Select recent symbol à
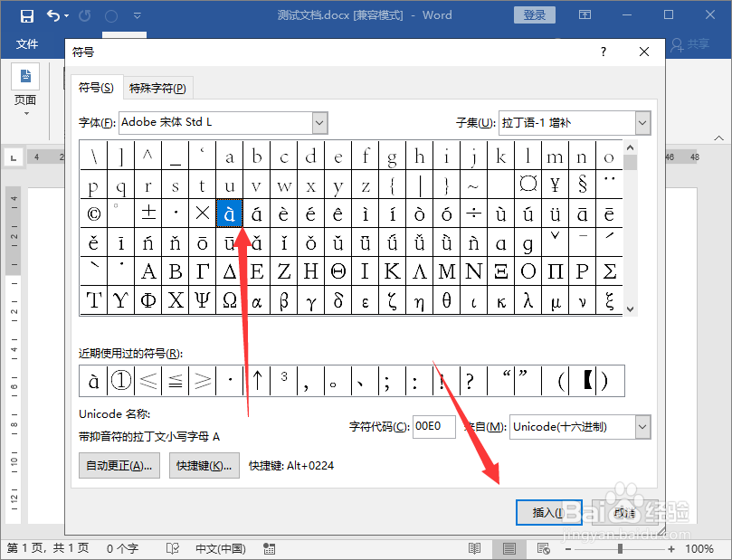The width and height of the screenshot is (732, 560). point(94,381)
